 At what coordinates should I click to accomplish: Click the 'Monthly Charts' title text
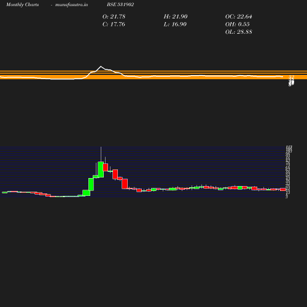tap(22, 4)
